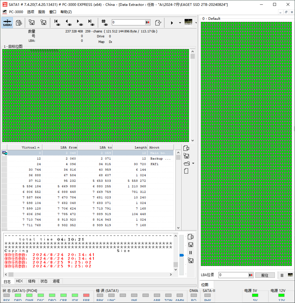Click the 前往 button

[x=265, y=275]
